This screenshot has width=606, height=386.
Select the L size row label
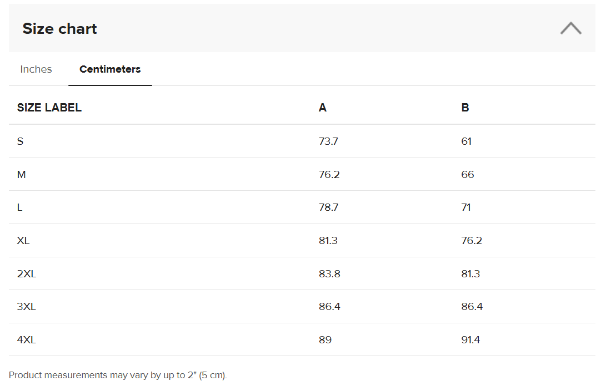[x=19, y=207]
